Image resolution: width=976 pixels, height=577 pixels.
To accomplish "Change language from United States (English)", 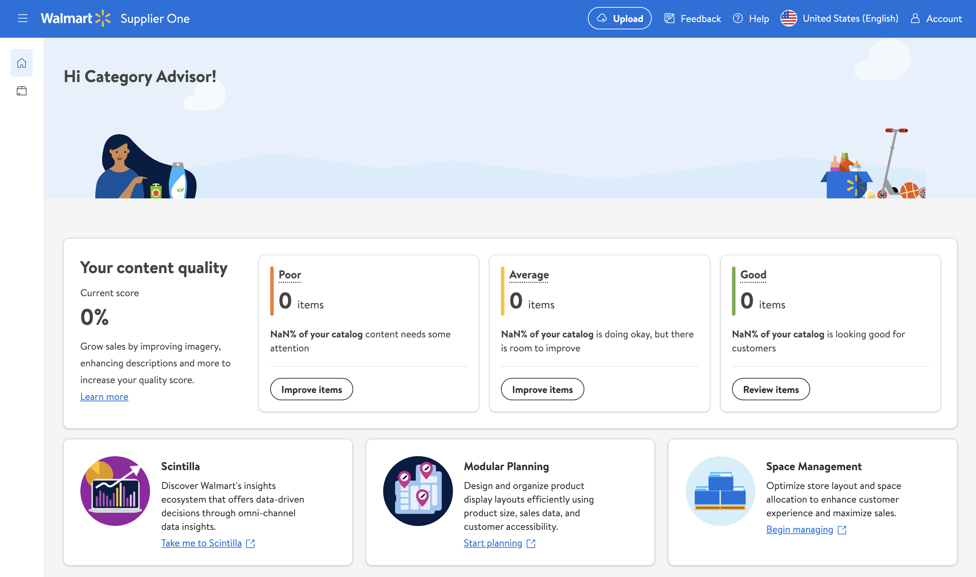I will point(840,18).
